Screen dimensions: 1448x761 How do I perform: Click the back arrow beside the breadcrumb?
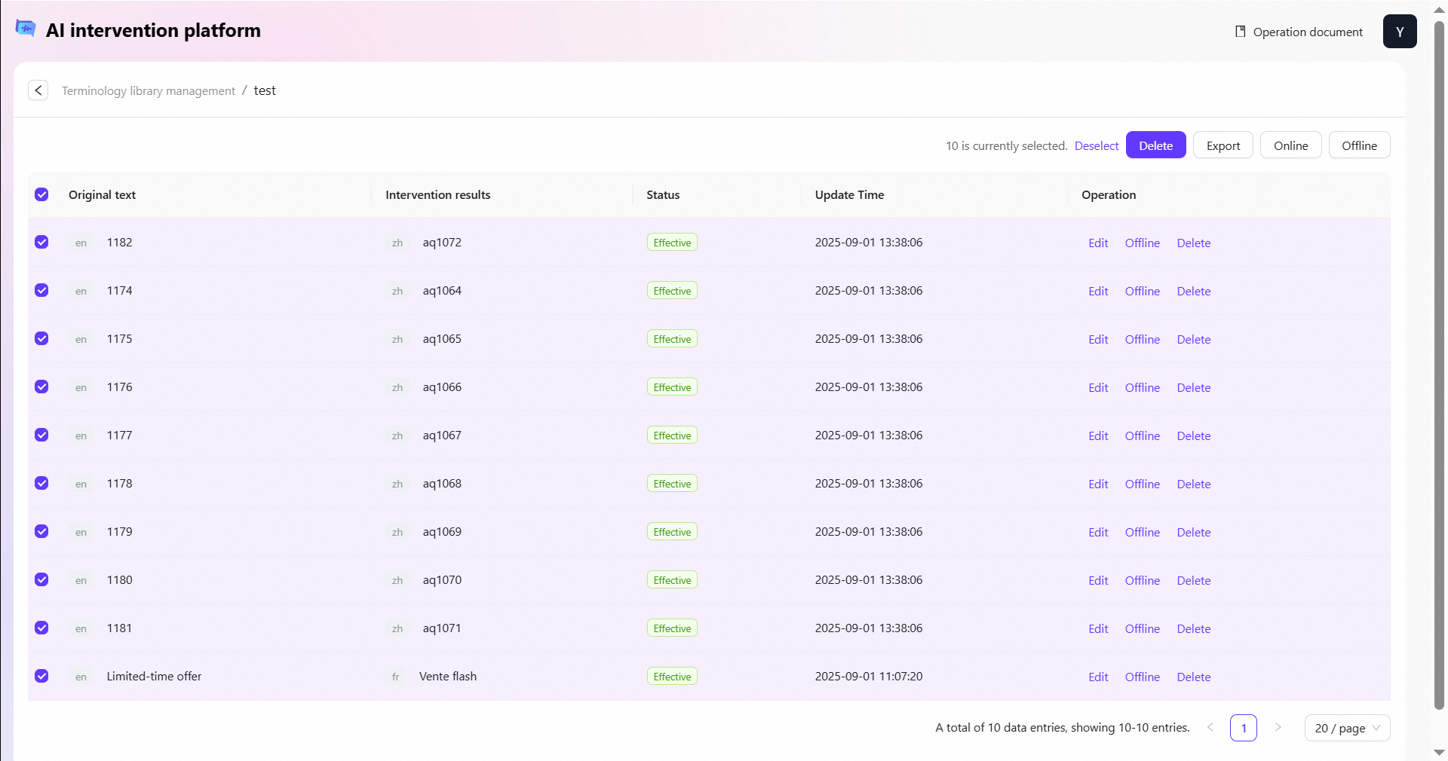point(38,90)
